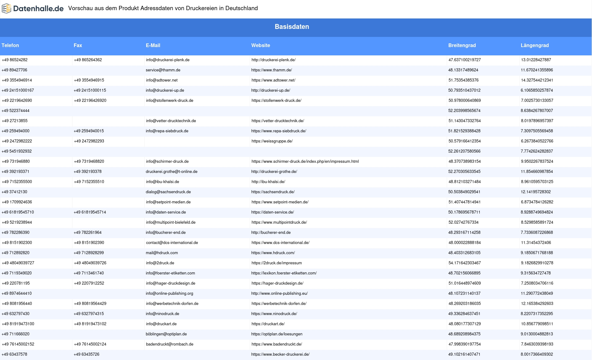Viewport: 592px width, 360px height.
Task: Select fax number +49 7152355510
Action: (x=89, y=182)
